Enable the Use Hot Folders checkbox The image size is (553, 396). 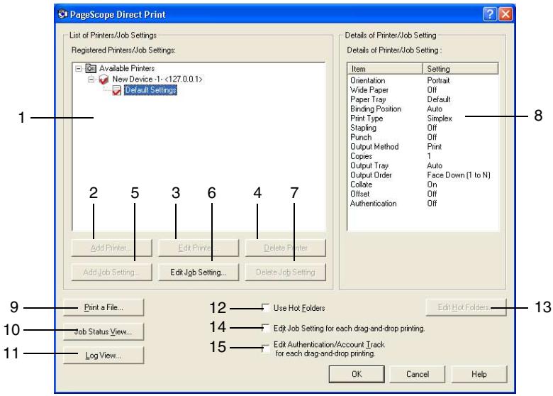coord(266,307)
